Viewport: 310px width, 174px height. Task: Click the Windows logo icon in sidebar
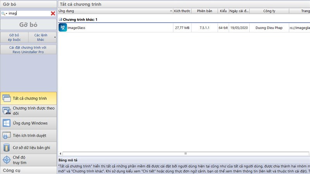(7, 123)
